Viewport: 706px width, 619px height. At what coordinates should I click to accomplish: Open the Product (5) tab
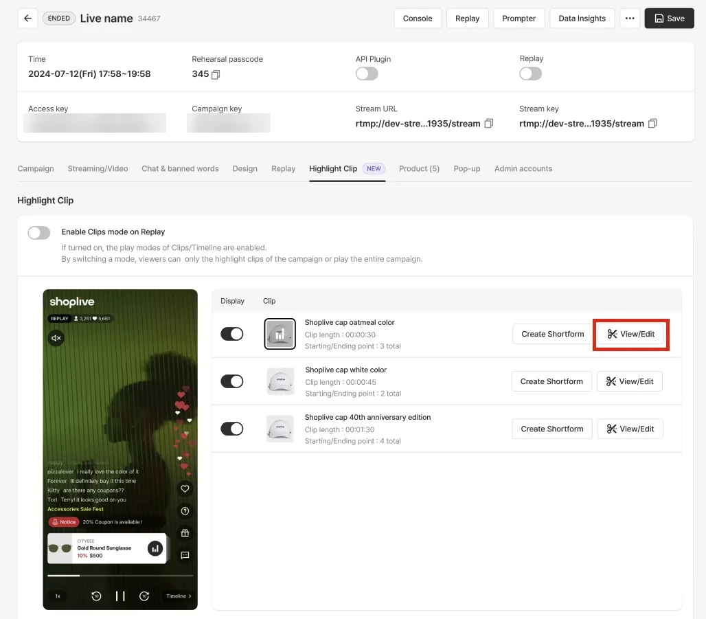[x=419, y=168]
